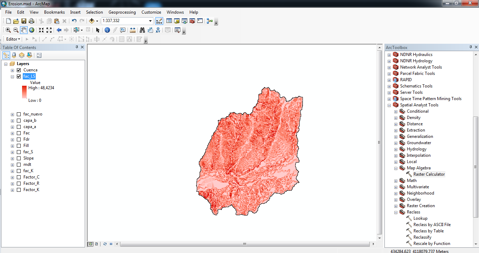The height and width of the screenshot is (253, 479).
Task: Open the Geoprocessing menu
Action: [122, 12]
